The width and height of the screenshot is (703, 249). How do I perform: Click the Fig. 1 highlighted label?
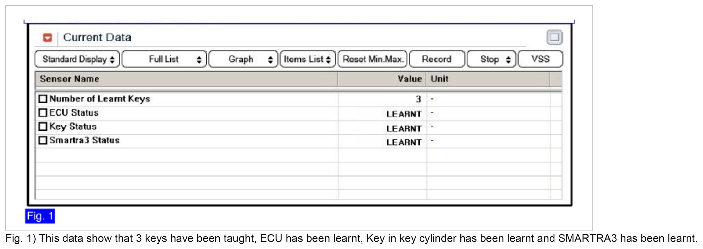click(40, 216)
